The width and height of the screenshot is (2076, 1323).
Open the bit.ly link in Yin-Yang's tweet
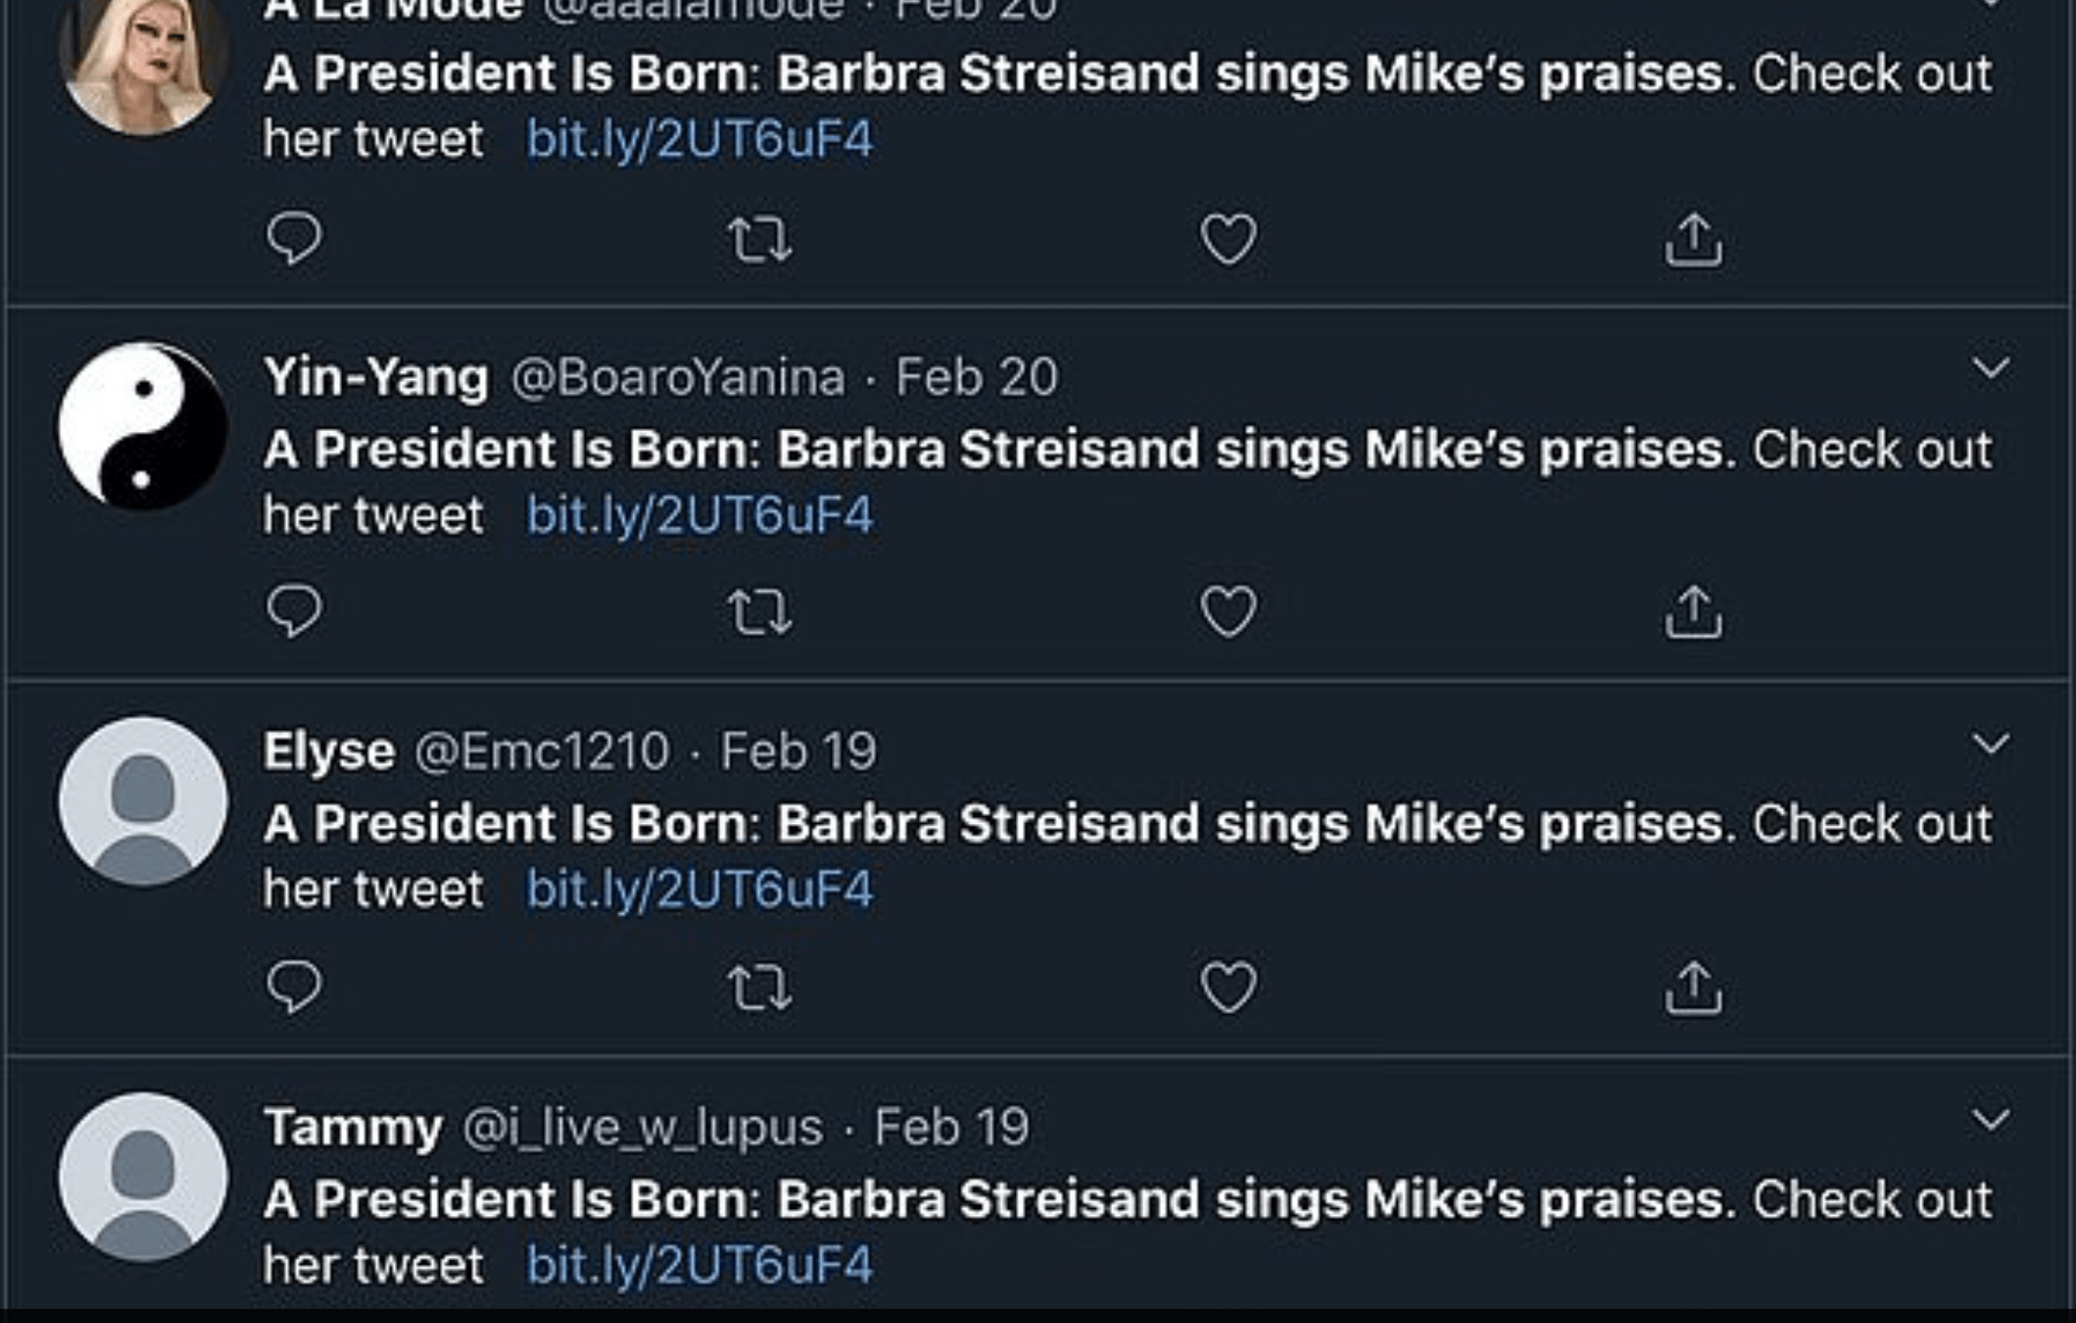point(700,515)
